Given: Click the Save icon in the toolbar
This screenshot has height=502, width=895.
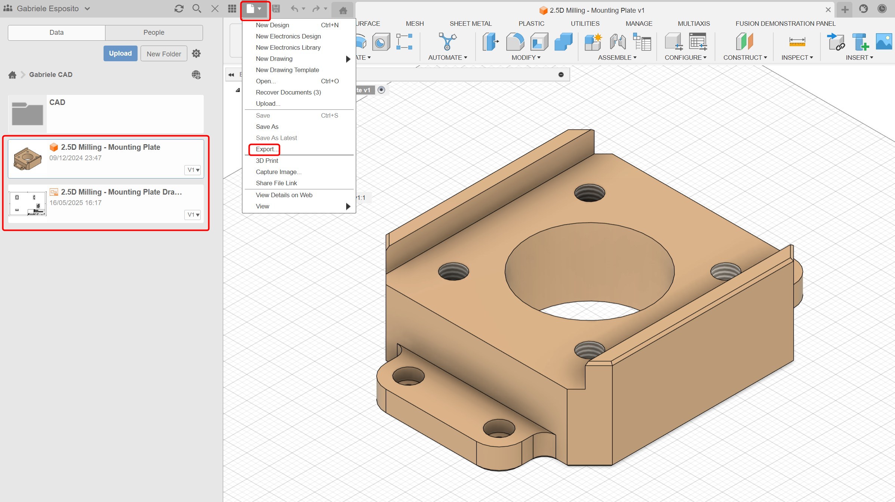Looking at the screenshot, I should (277, 9).
